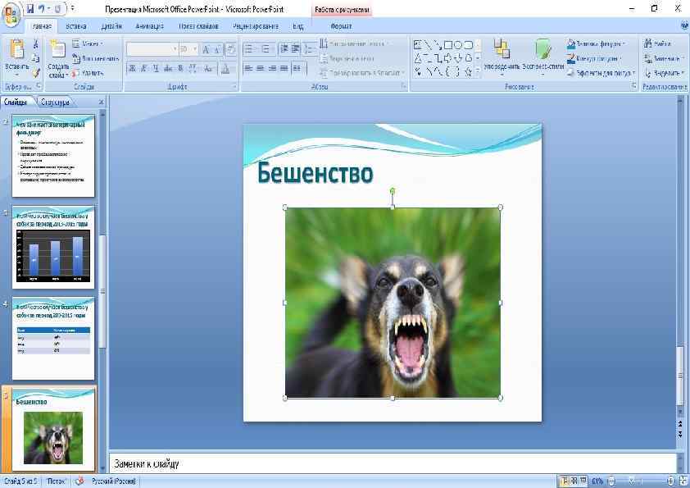The width and height of the screenshot is (690, 488).
Task: Copy selection with the copy icon
Action: tap(35, 58)
